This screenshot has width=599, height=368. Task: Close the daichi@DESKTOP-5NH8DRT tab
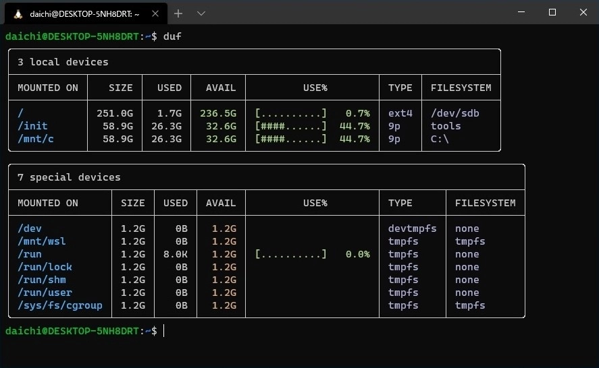pyautogui.click(x=155, y=13)
